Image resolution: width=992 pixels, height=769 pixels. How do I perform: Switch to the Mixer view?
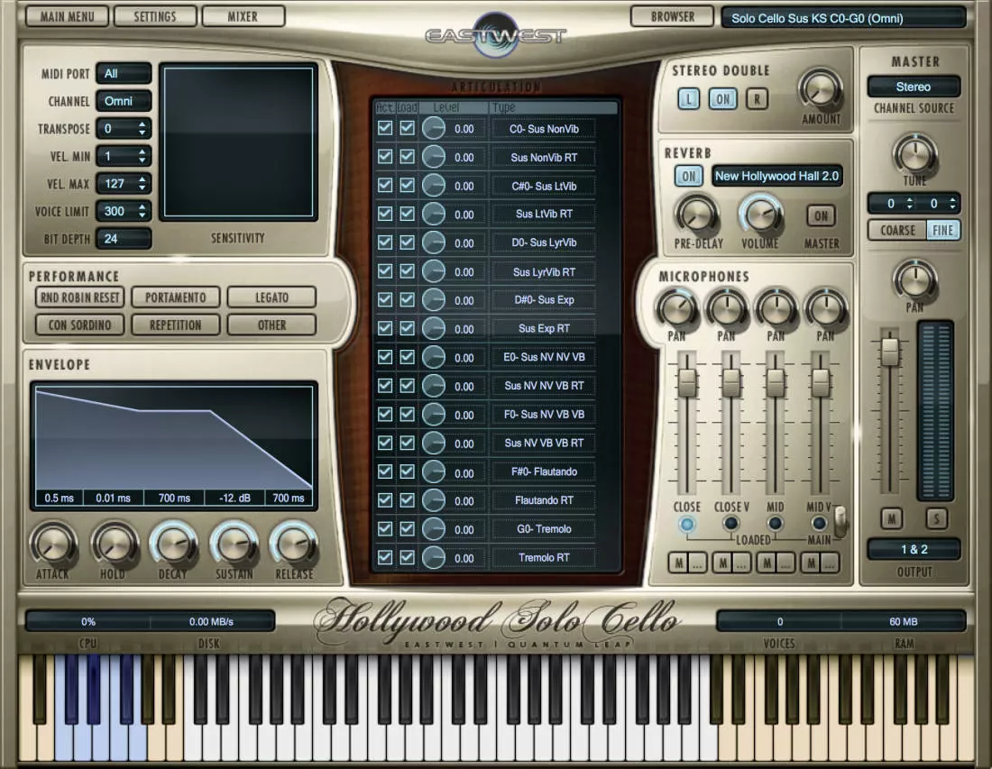[x=243, y=16]
